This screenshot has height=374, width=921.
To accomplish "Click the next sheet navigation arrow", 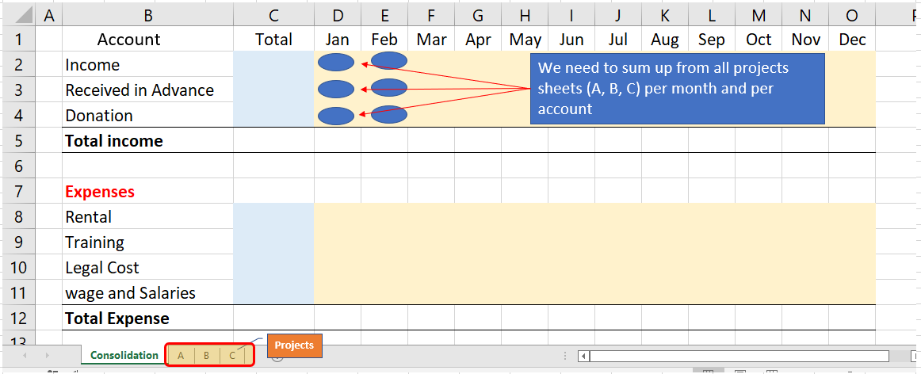I will (47, 355).
